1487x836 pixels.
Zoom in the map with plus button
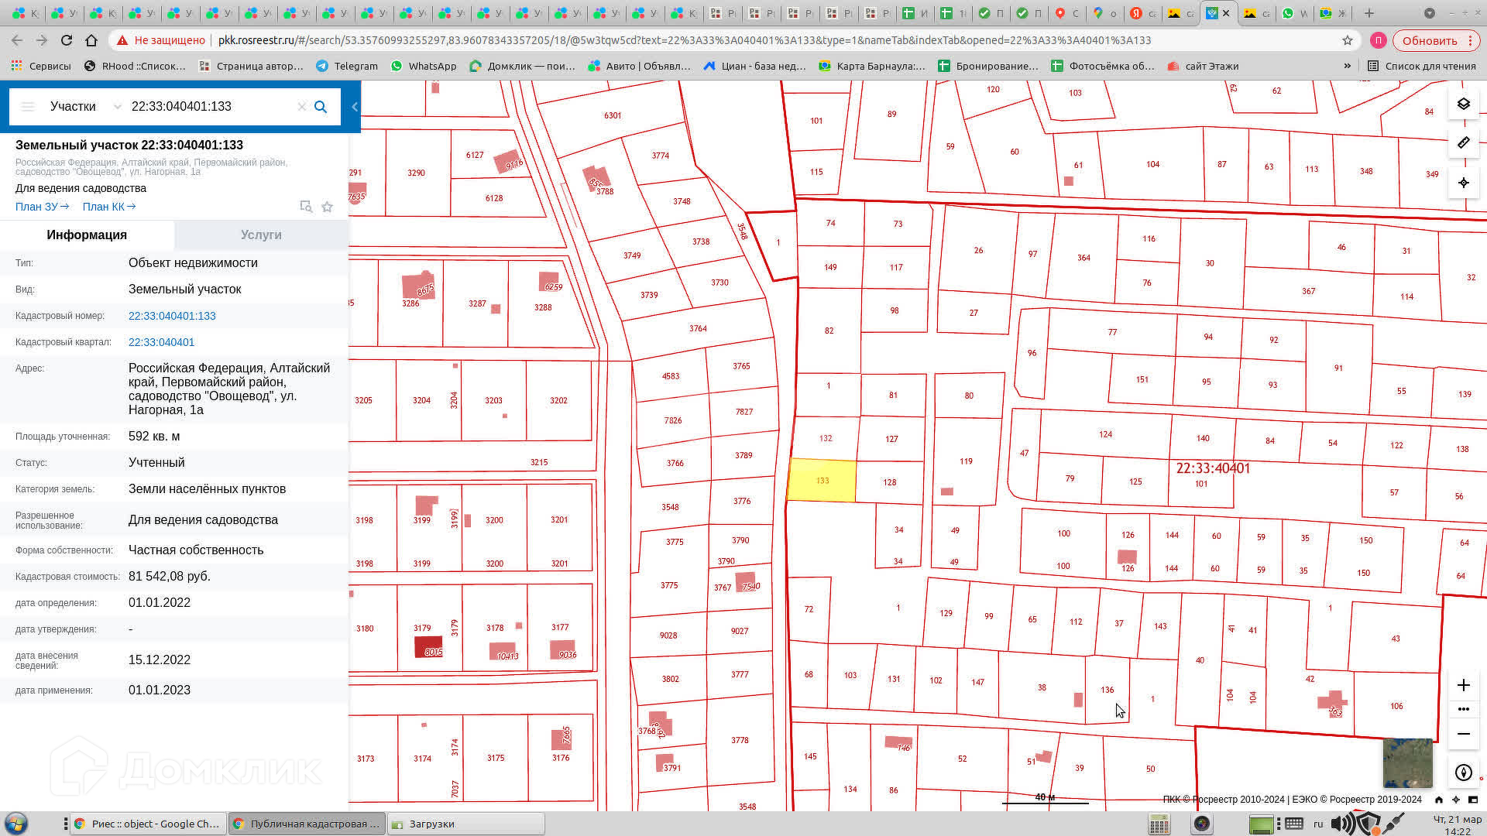point(1463,685)
